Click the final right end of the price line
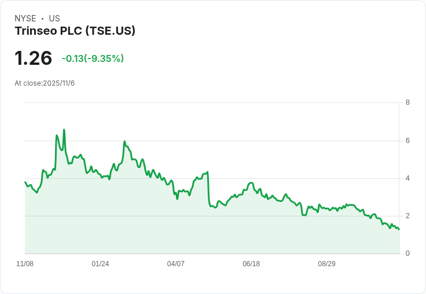The width and height of the screenshot is (426, 294). coord(399,230)
